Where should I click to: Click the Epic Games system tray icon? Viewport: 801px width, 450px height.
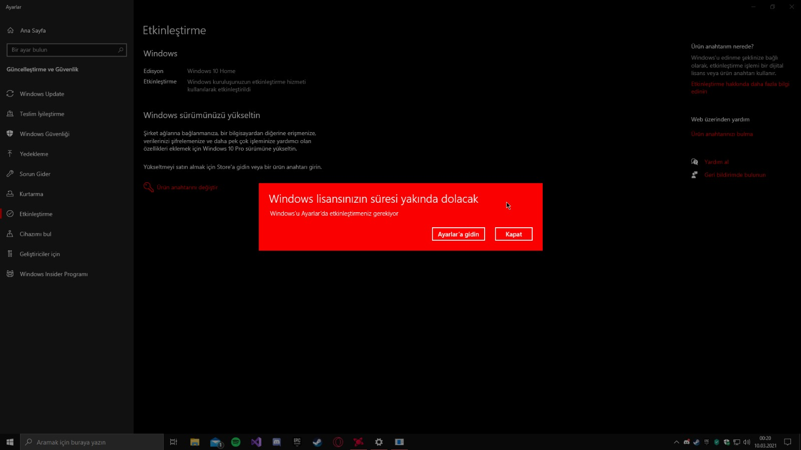point(706,442)
